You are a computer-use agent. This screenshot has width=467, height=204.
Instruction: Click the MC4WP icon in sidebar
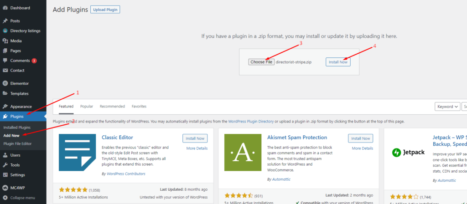5,188
